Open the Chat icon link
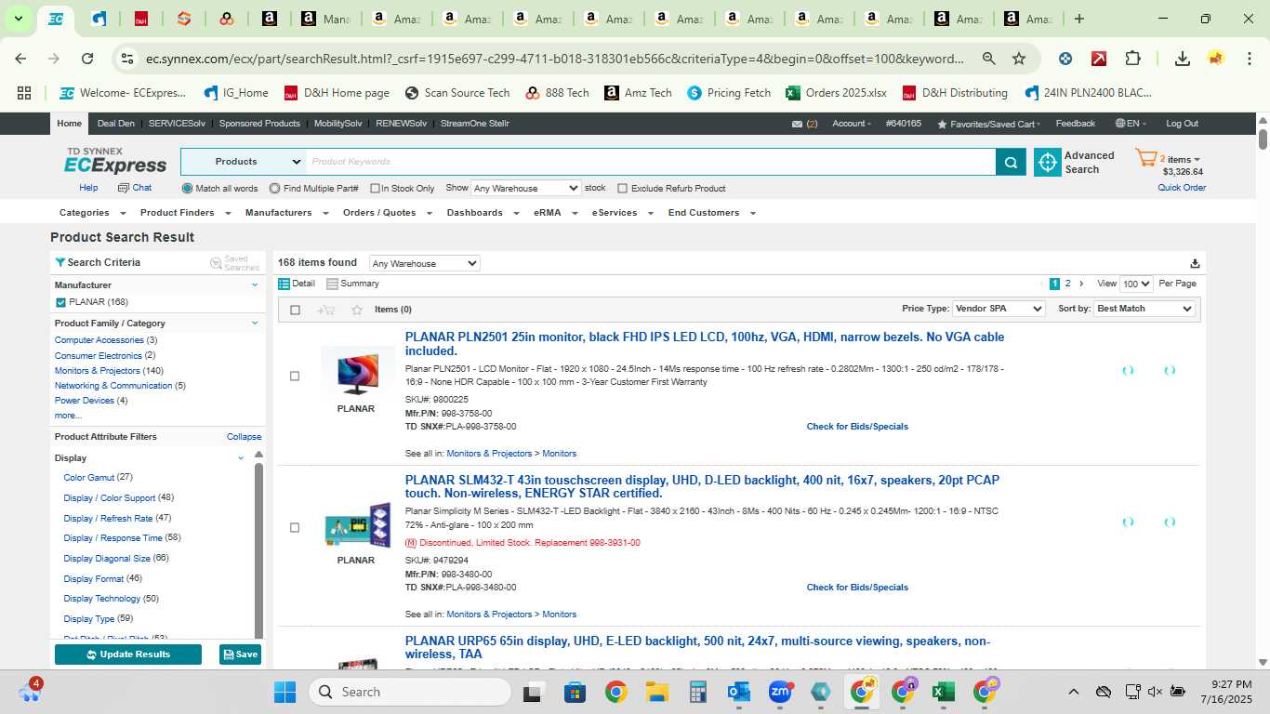This screenshot has height=714, width=1270. coord(124,188)
